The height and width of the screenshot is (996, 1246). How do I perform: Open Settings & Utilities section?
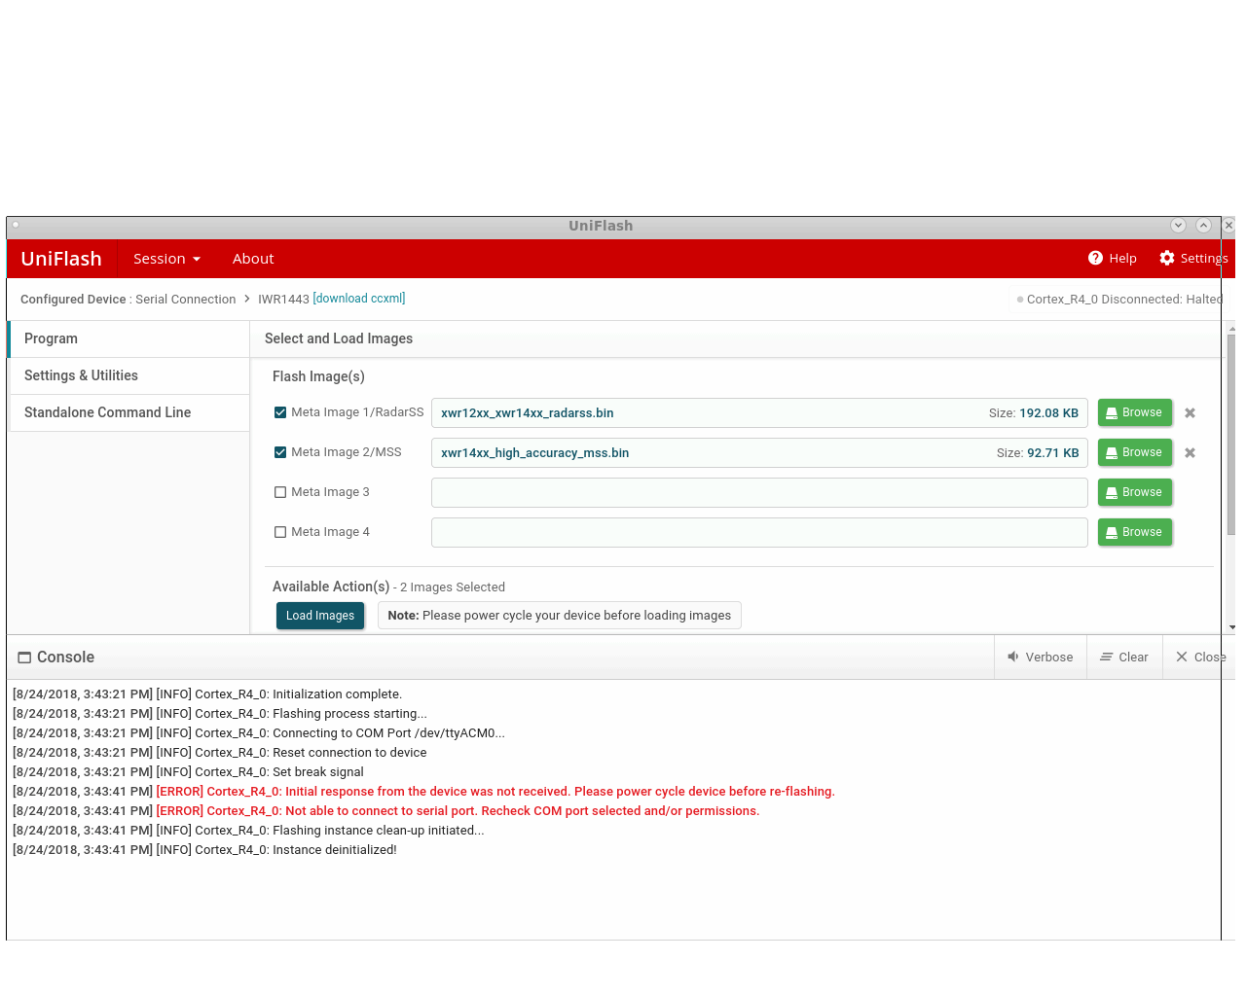pos(129,375)
